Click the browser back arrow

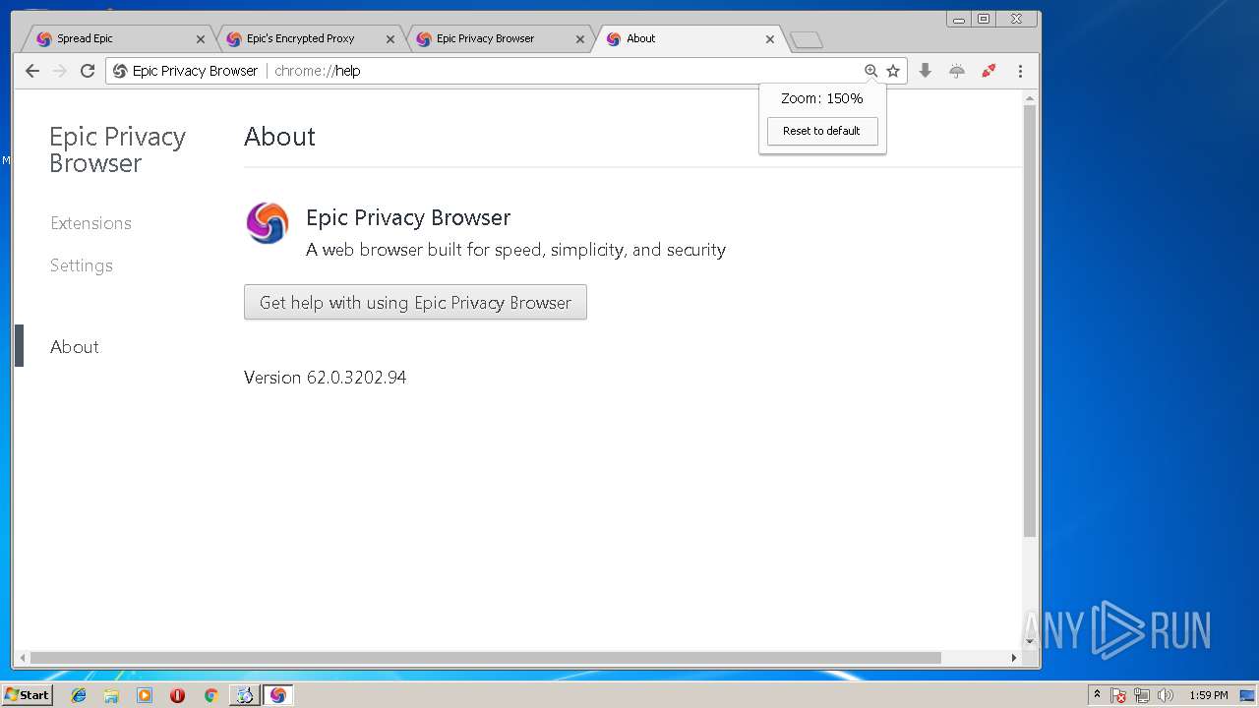(x=32, y=71)
